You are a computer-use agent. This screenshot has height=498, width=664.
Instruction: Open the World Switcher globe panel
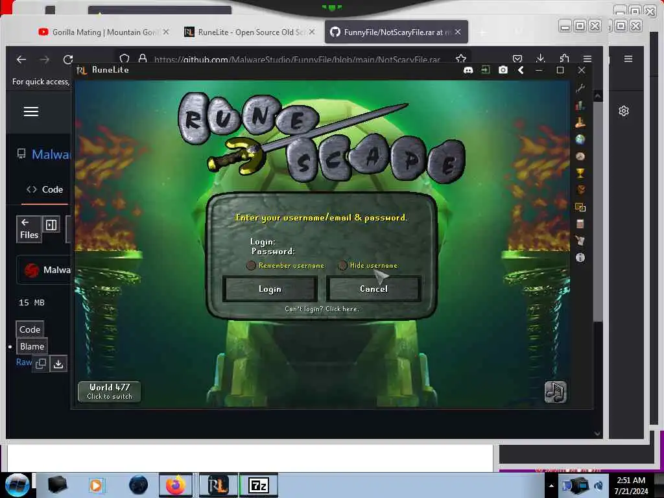coord(580,139)
